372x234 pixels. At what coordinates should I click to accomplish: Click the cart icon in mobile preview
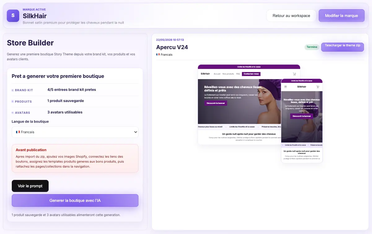[x=318, y=87]
